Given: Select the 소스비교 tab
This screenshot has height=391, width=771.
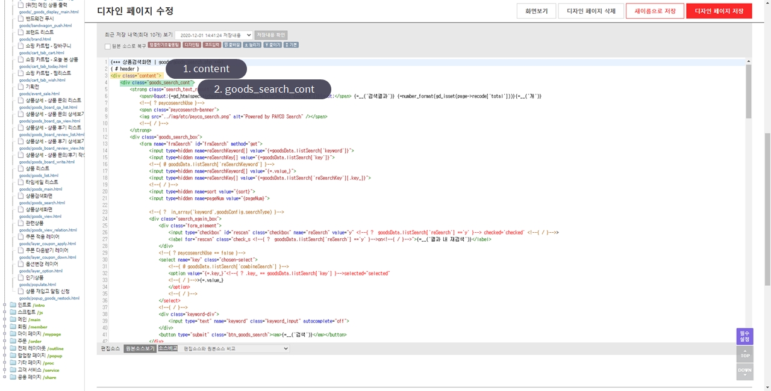Looking at the screenshot, I should coord(167,348).
